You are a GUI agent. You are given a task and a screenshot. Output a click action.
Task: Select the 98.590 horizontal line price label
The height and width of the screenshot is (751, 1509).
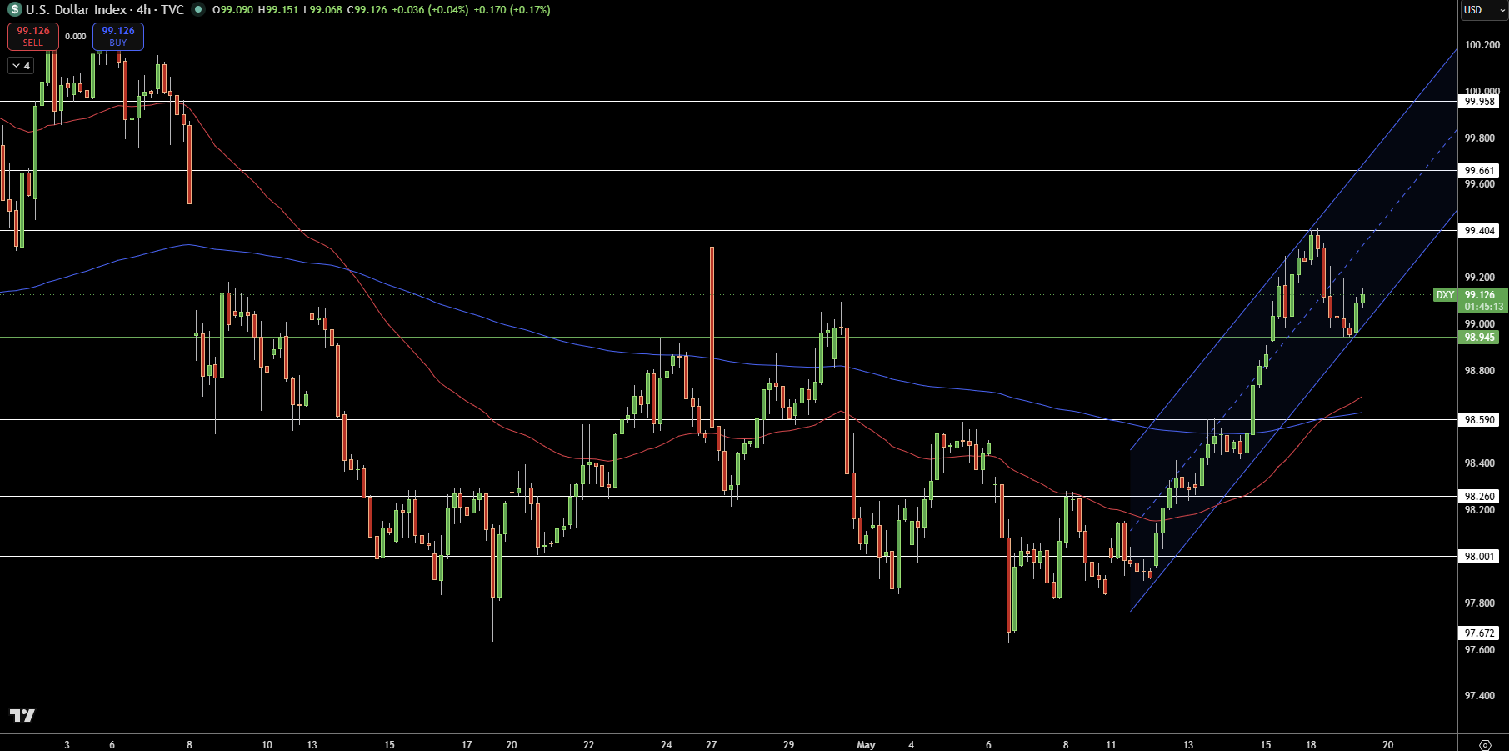point(1480,420)
